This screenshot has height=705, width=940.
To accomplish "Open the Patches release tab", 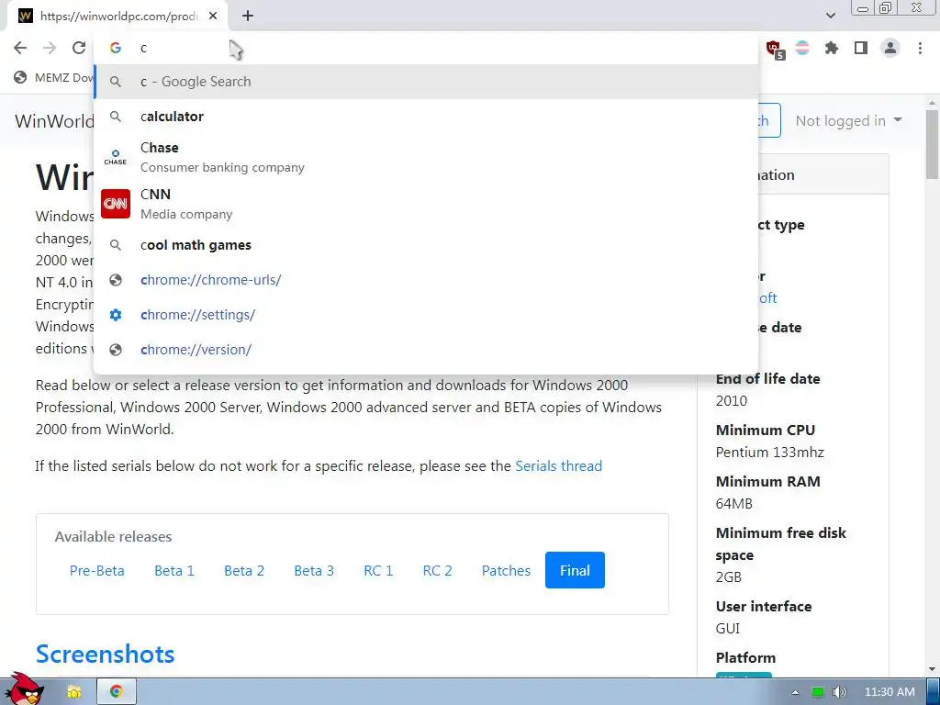I will tap(506, 570).
